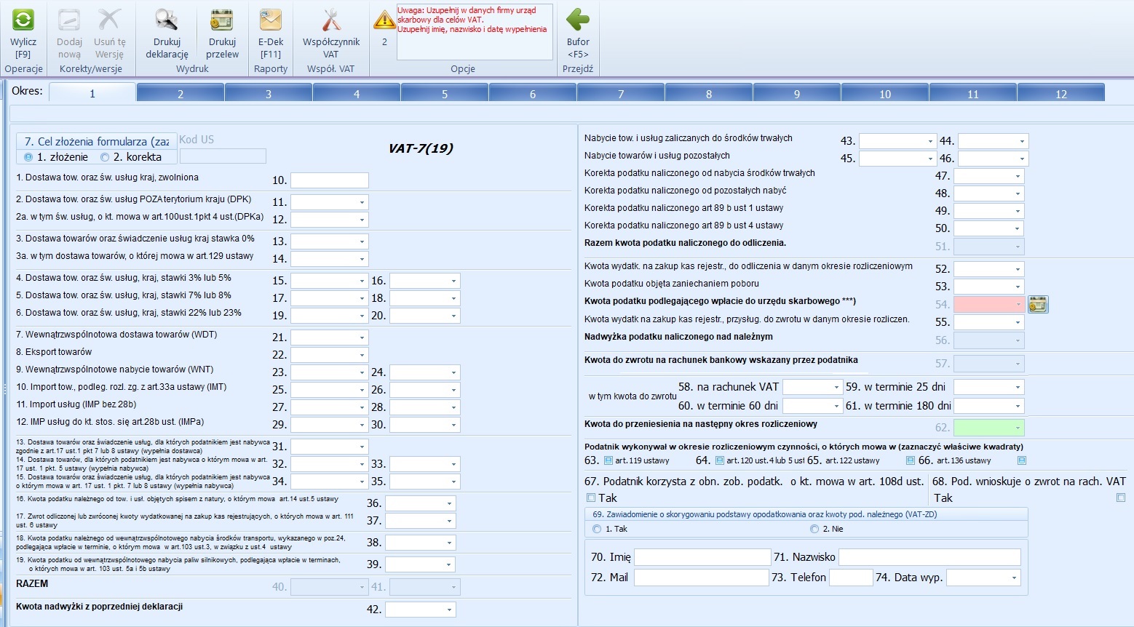The image size is (1134, 627).
Task: Open dropdown of field 31
Action: coord(362,447)
